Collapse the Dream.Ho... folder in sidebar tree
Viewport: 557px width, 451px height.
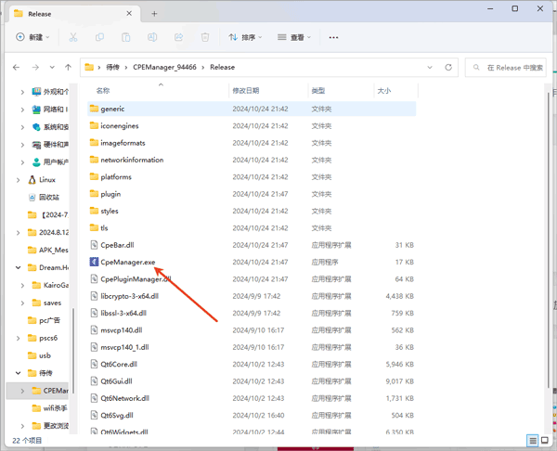point(19,267)
